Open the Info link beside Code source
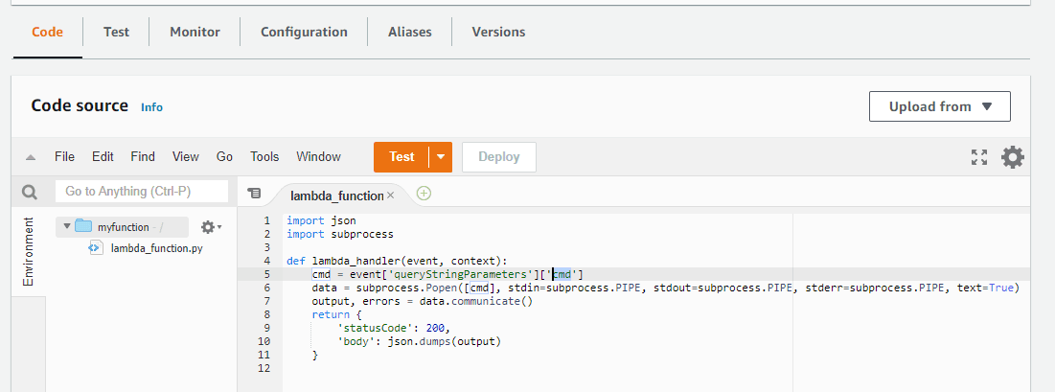Screen dimensions: 1055x392 (x=151, y=107)
